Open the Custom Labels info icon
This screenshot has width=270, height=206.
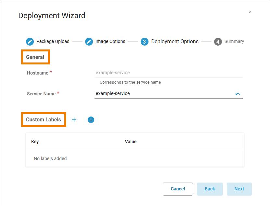(91, 120)
